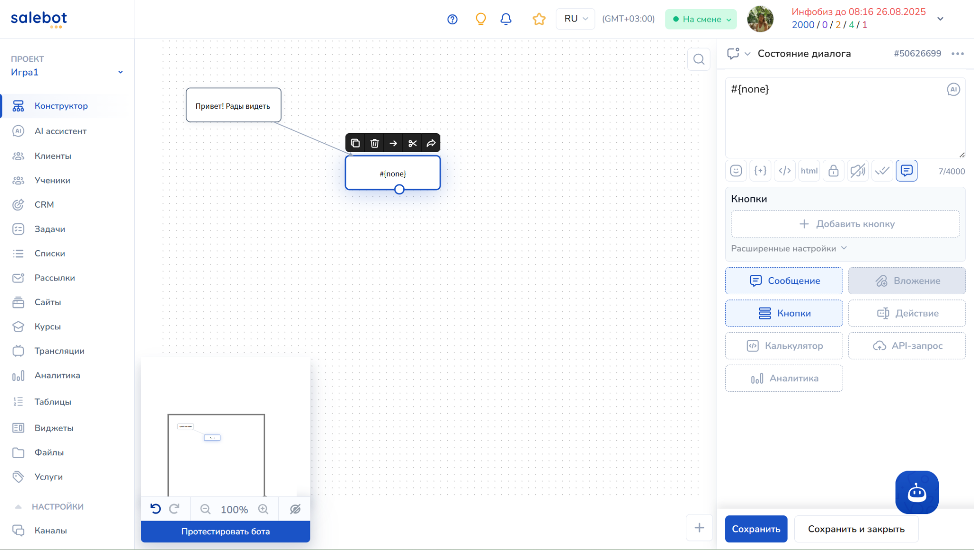Click the undo arrow icon
Viewport: 974px width, 550px height.
click(x=156, y=509)
